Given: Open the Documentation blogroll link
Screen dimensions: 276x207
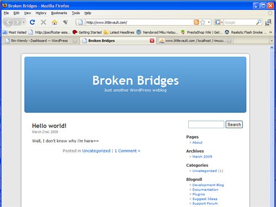Looking at the screenshot, I should [205, 189].
